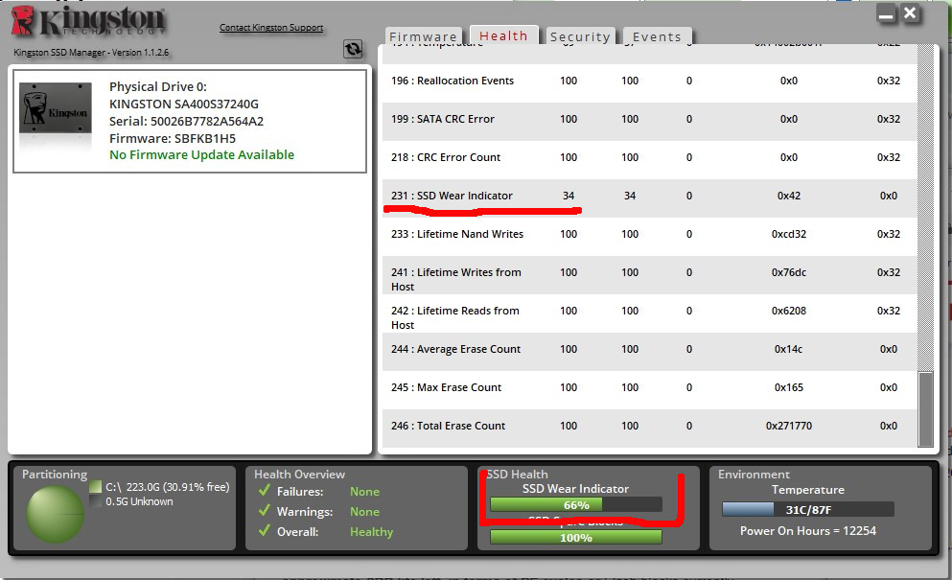Click the refresh drive list icon

(x=353, y=49)
